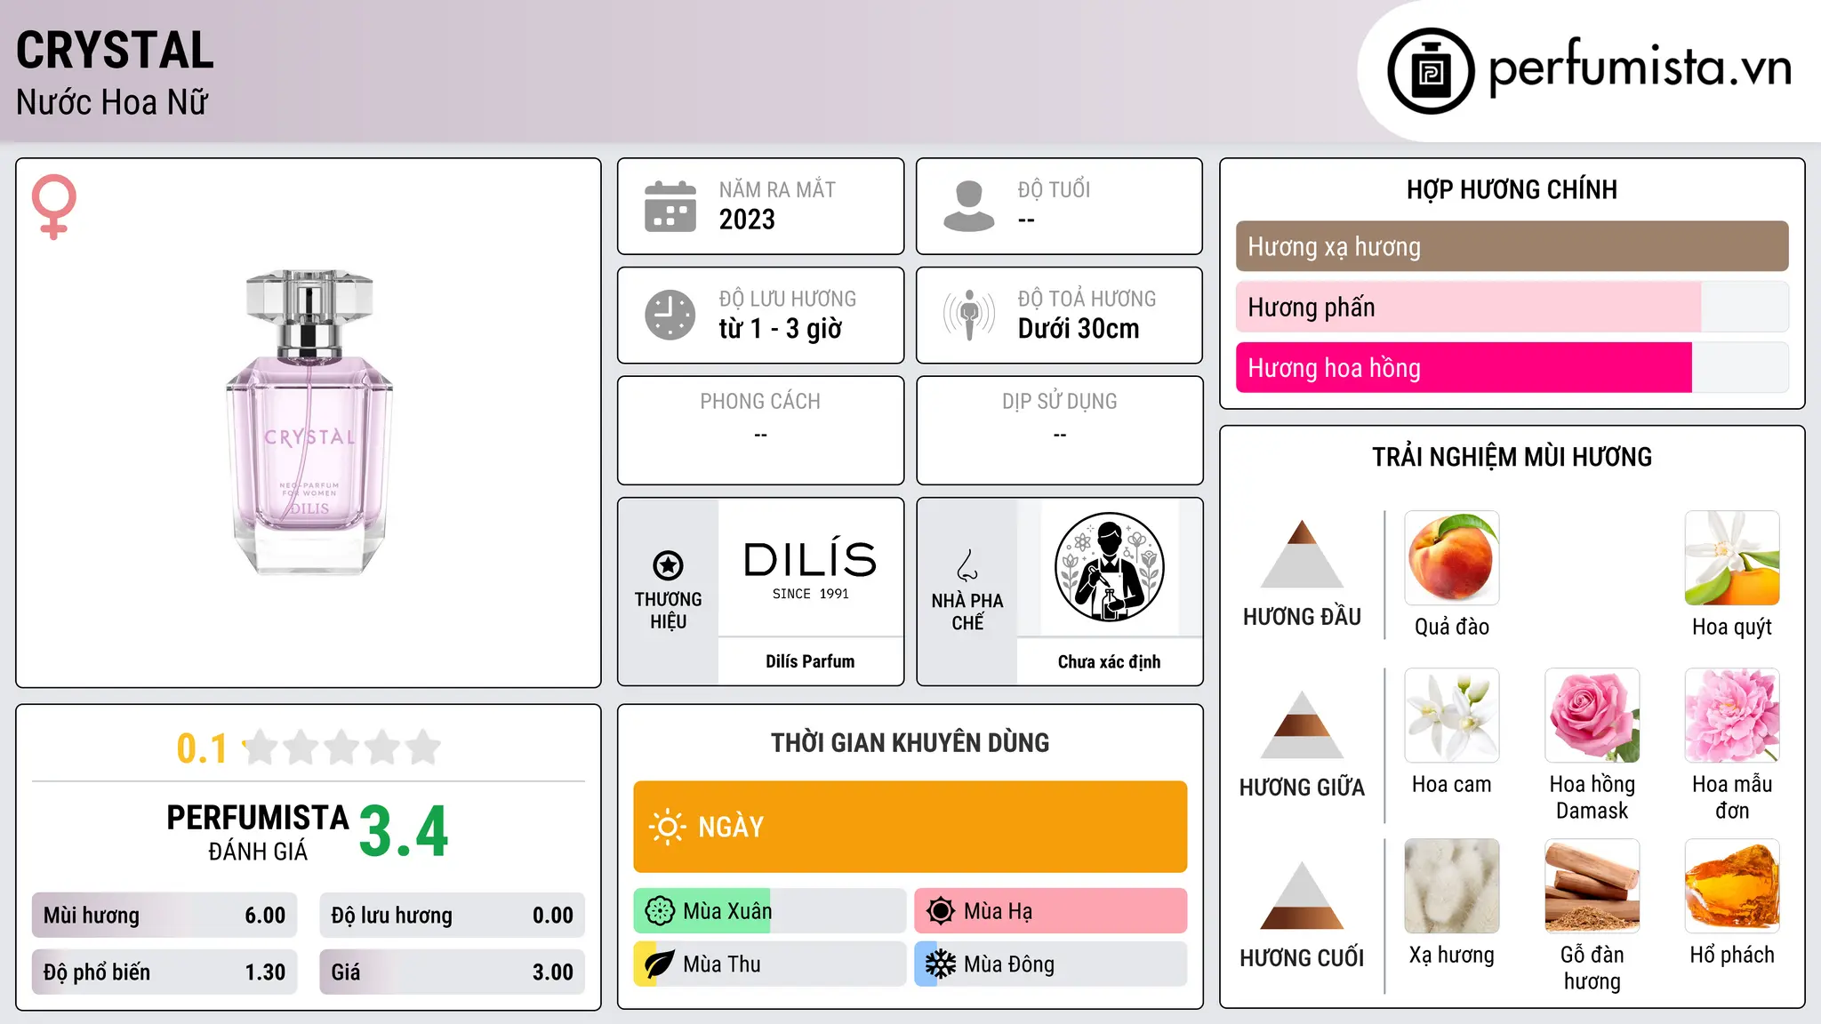The height and width of the screenshot is (1024, 1821).
Task: Click the Giá 3.00 score row
Action: (453, 972)
